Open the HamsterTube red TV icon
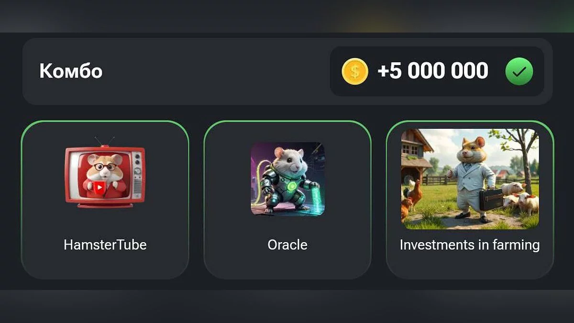The width and height of the screenshot is (574, 323). pos(105,172)
